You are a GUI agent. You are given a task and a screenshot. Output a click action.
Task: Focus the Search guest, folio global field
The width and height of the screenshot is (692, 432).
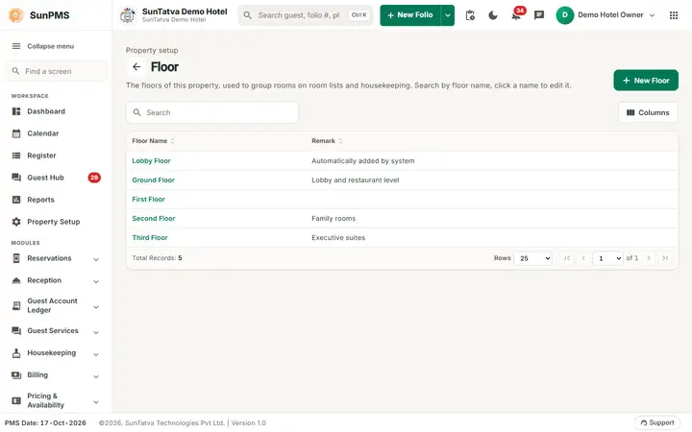(306, 15)
